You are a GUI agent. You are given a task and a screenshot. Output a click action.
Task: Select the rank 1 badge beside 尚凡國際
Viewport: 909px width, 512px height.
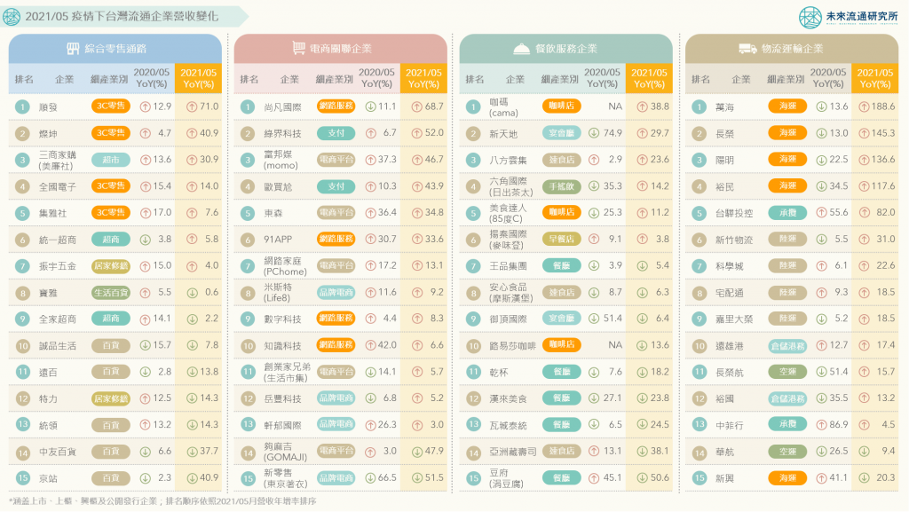click(248, 107)
